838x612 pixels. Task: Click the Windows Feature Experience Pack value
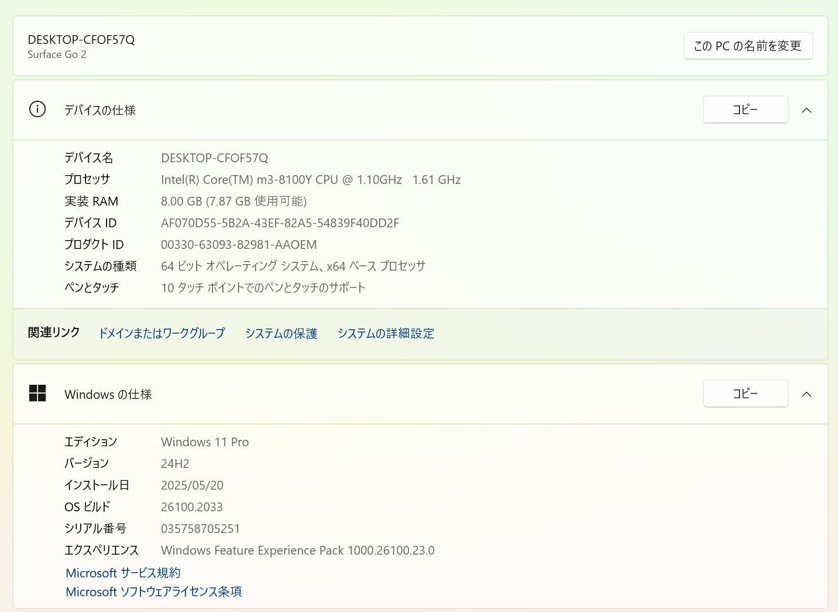298,551
